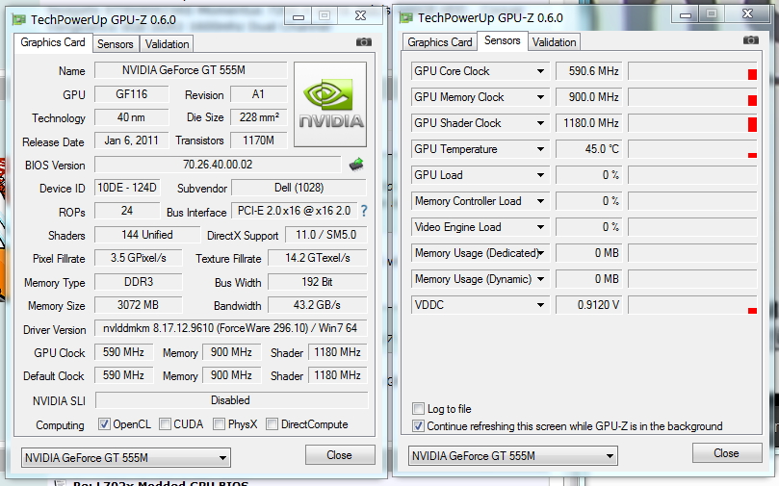Switch to Validation tab in left window
This screenshot has height=486, width=779.
click(167, 44)
